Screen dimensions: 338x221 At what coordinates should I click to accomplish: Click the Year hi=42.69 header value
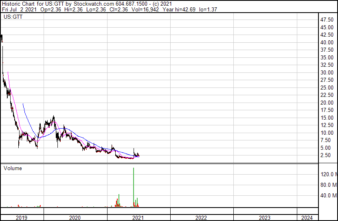click(x=179, y=9)
